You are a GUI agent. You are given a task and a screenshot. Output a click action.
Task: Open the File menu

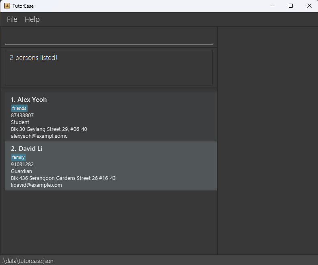click(12, 19)
